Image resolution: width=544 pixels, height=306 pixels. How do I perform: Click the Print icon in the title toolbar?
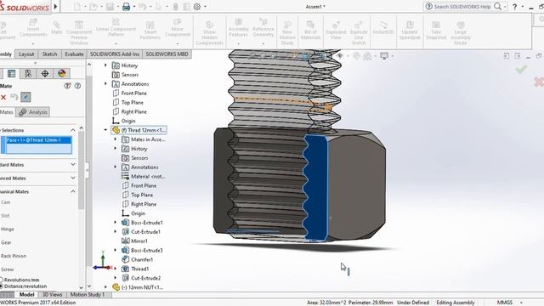click(127, 7)
